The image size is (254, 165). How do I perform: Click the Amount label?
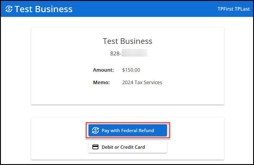click(103, 70)
